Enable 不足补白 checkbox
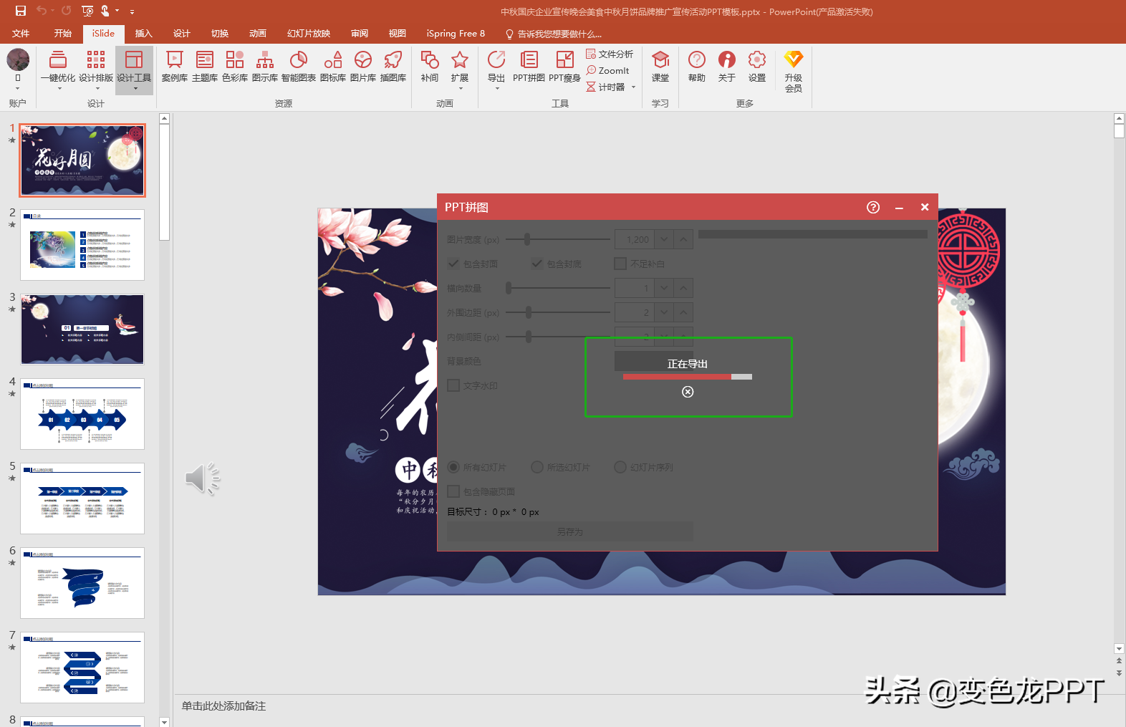The image size is (1126, 727). pos(620,264)
